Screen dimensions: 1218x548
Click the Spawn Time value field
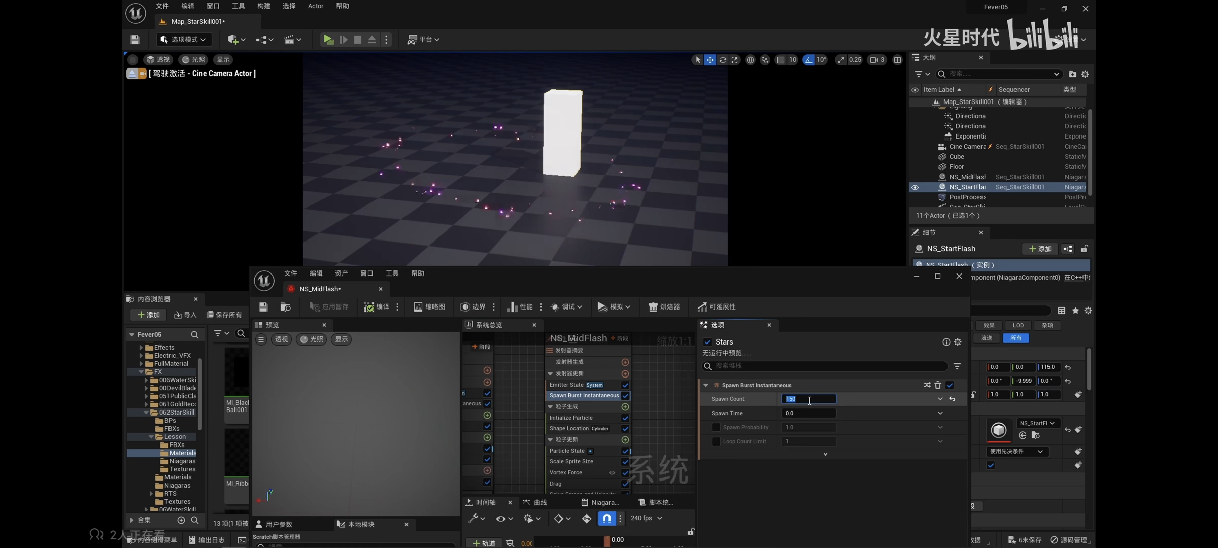[x=808, y=413]
